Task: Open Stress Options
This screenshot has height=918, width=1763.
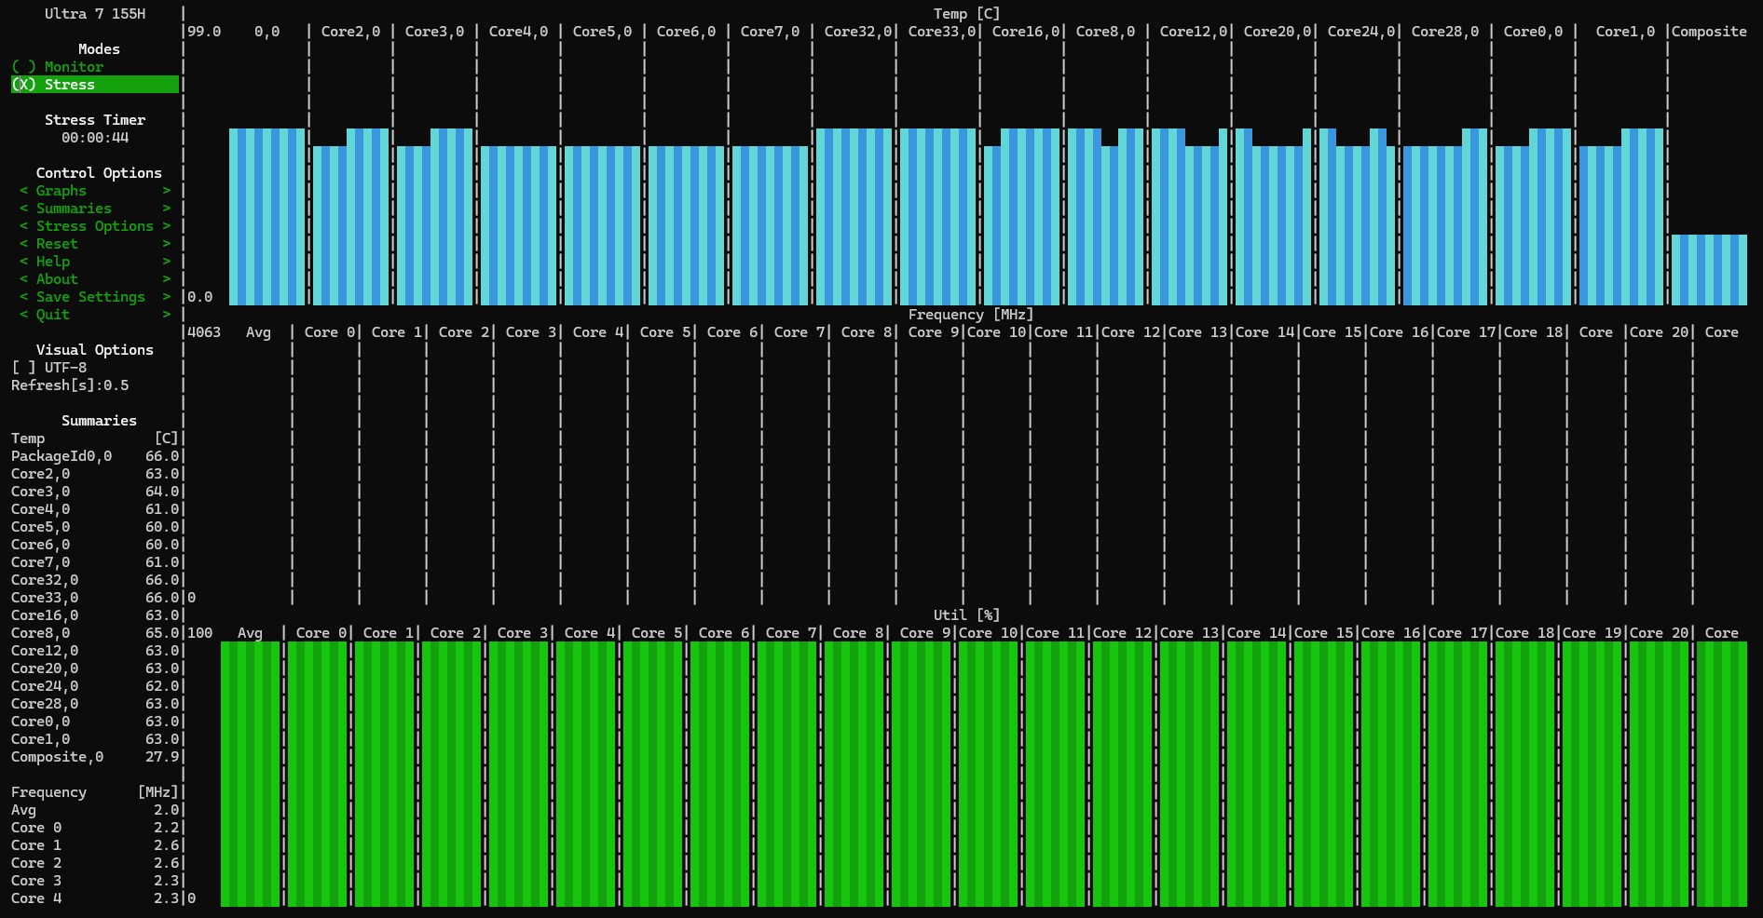Action: coord(95,226)
